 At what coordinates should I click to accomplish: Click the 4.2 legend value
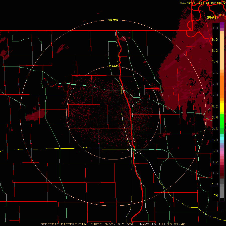point(215,106)
